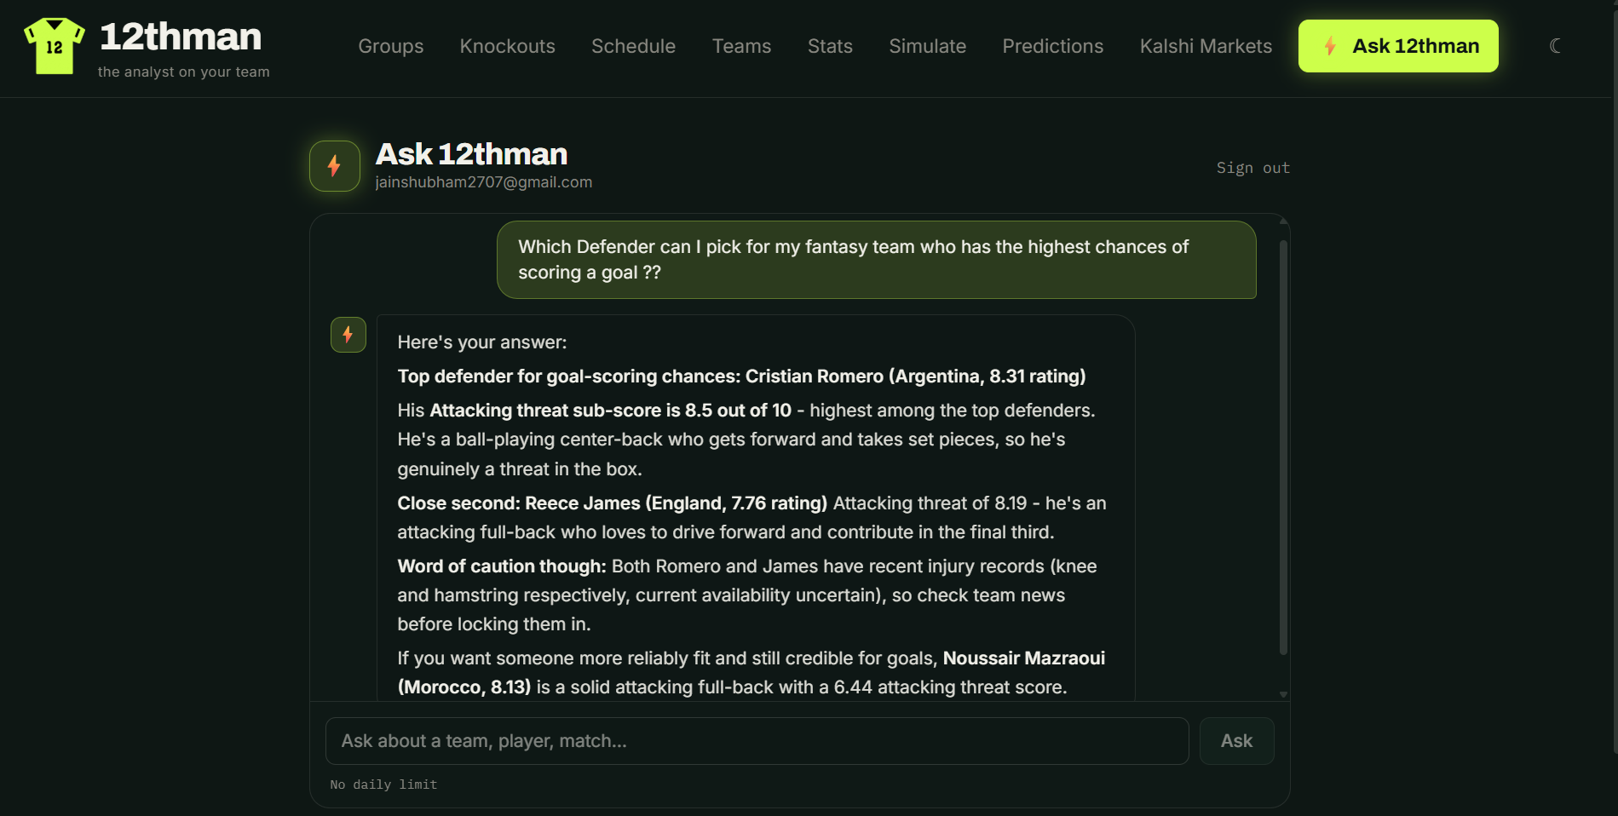The height and width of the screenshot is (816, 1618).
Task: Click the 12thman site title
Action: pyautogui.click(x=181, y=37)
